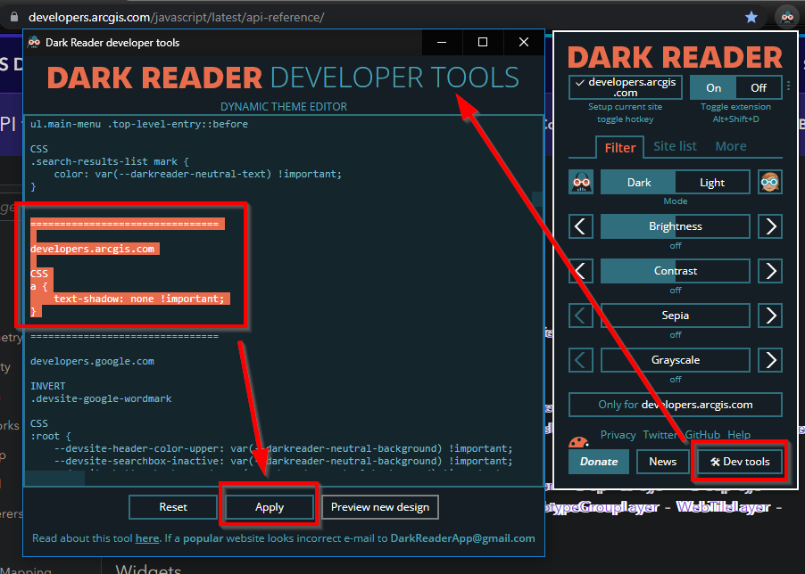The height and width of the screenshot is (574, 805).
Task: Open the News button
Action: click(662, 462)
